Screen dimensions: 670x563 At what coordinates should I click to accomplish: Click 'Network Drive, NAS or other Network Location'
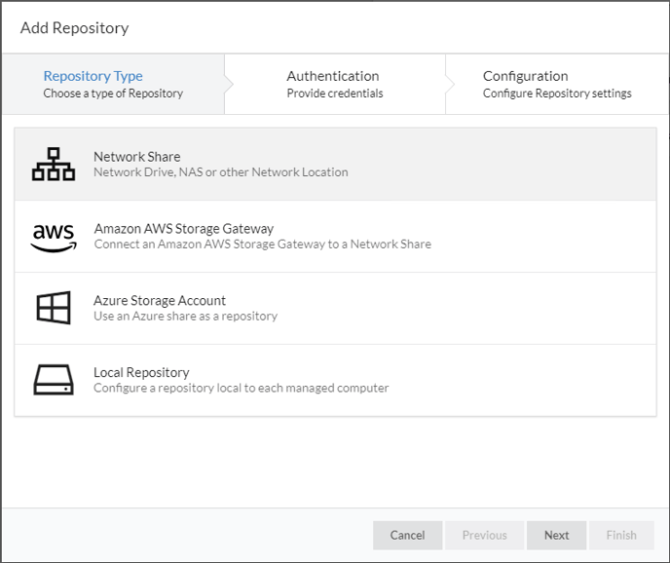(221, 172)
